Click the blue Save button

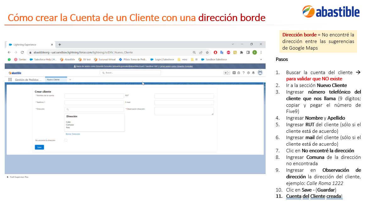[39, 147]
